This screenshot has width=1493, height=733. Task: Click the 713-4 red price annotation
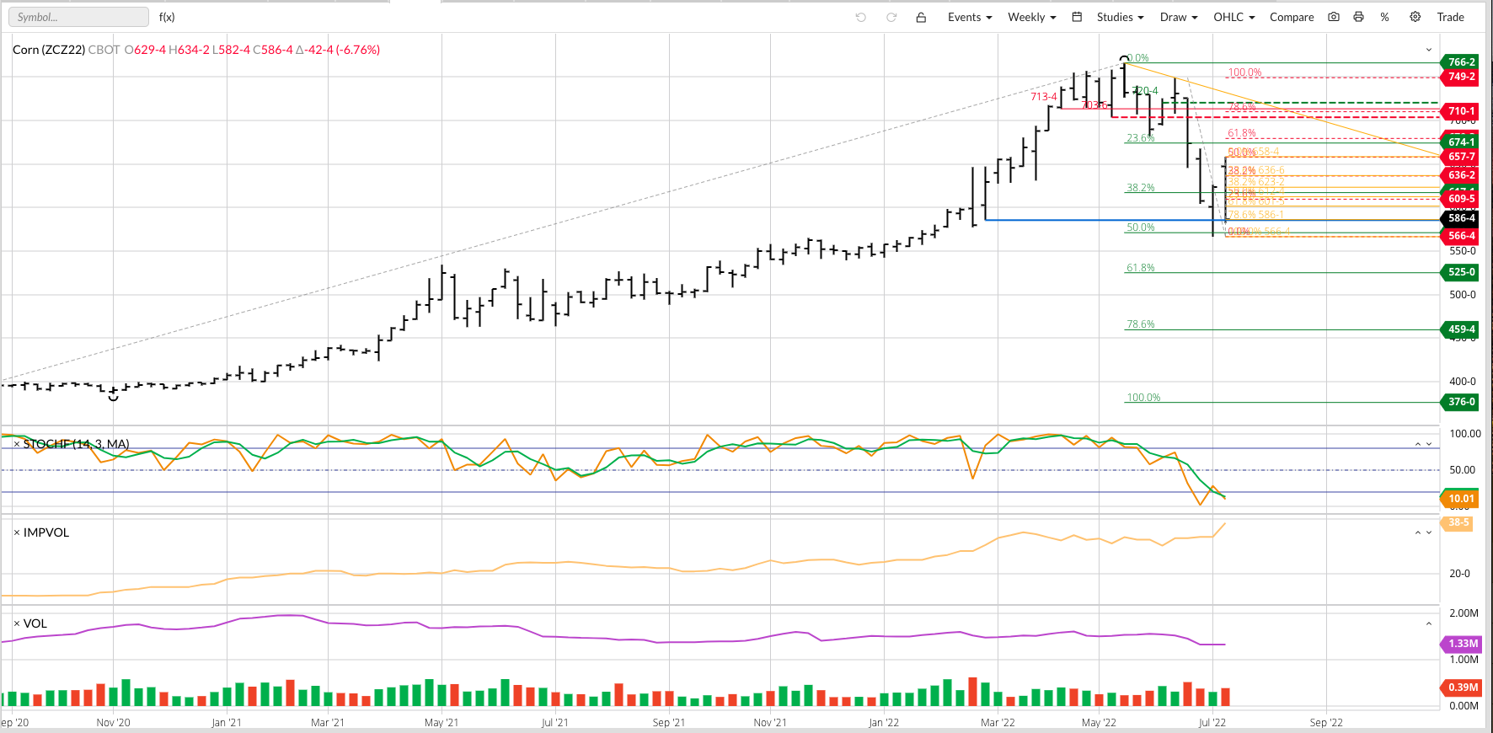click(x=1044, y=97)
